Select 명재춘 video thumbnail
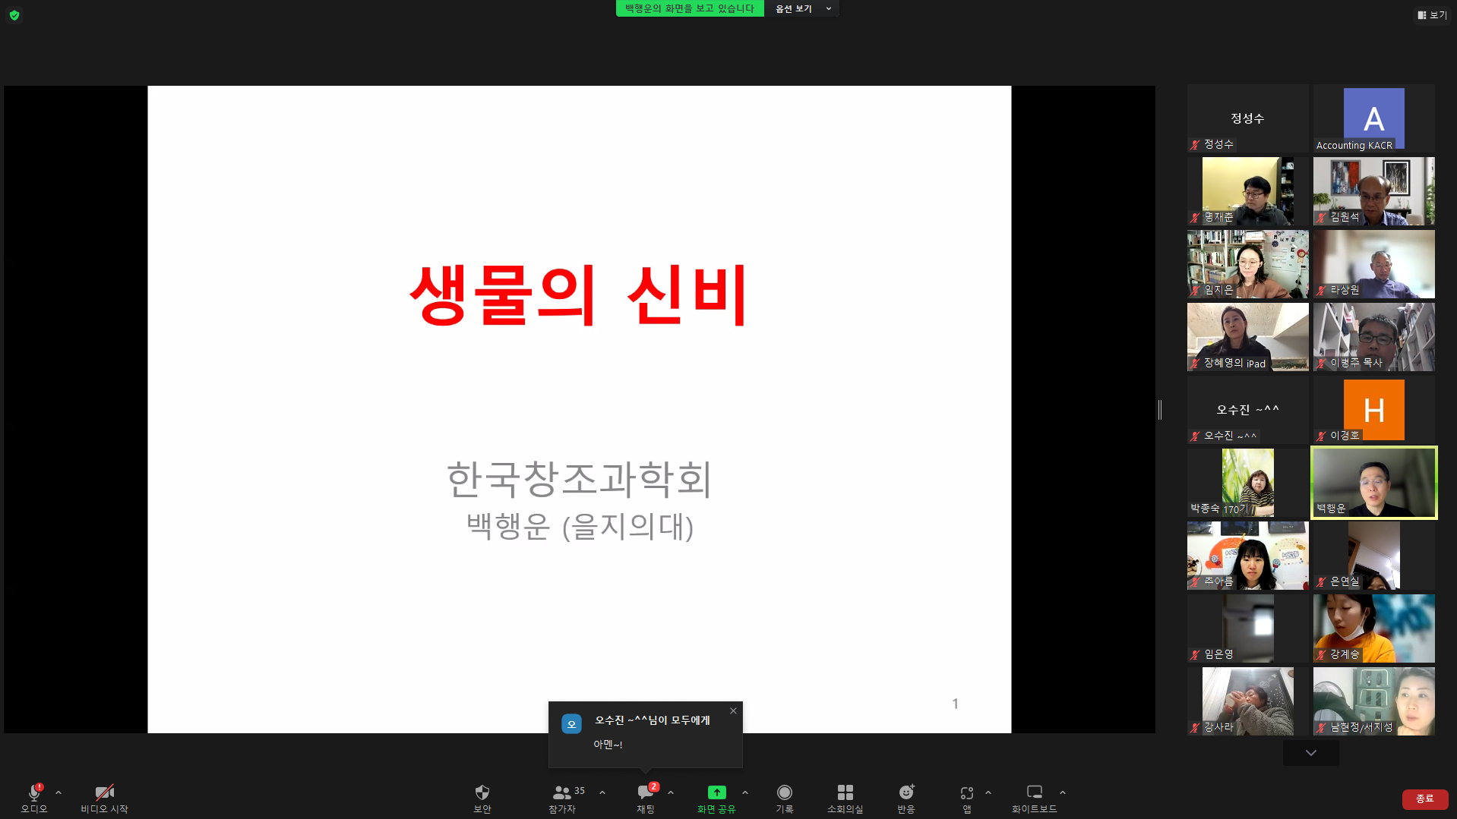 pos(1248,191)
